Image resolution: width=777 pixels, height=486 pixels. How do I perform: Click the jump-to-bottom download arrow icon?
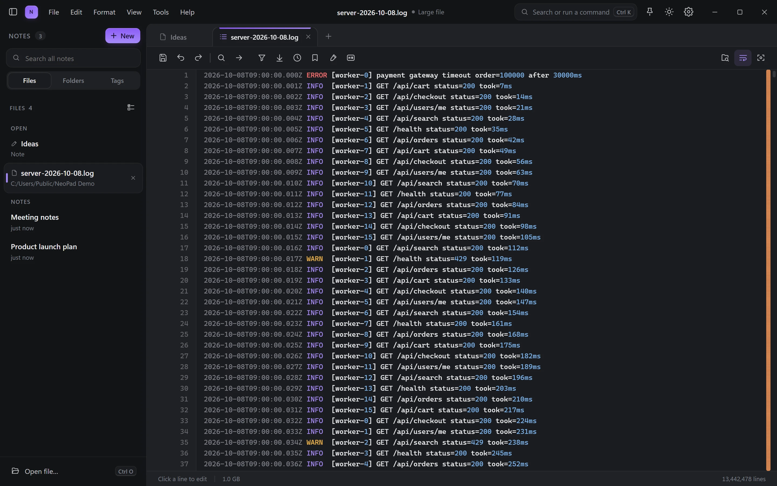[279, 58]
